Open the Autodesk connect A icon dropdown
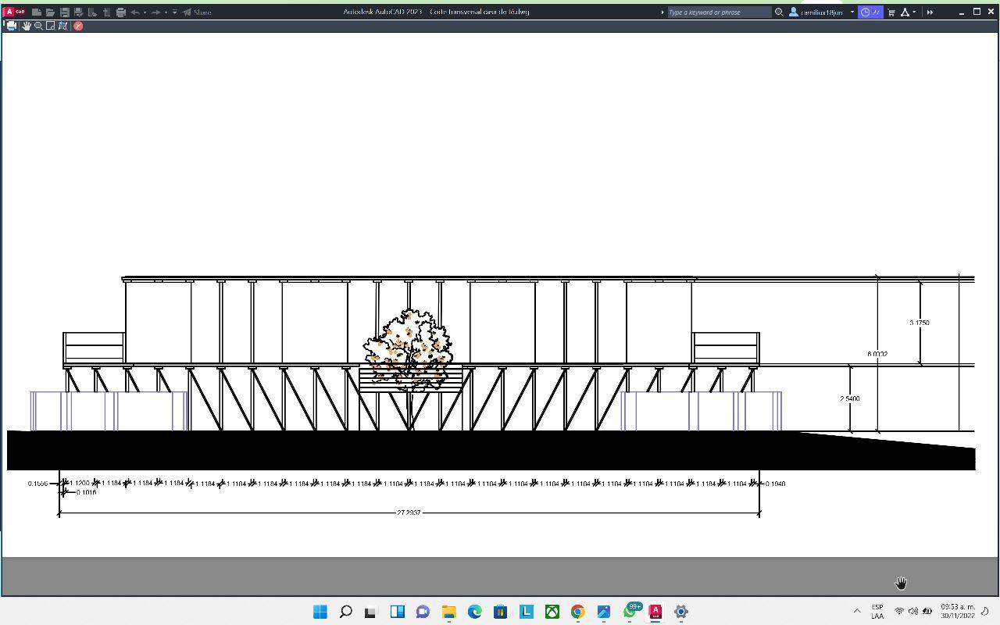Screen dimensions: 1000x625 (x=908, y=12)
